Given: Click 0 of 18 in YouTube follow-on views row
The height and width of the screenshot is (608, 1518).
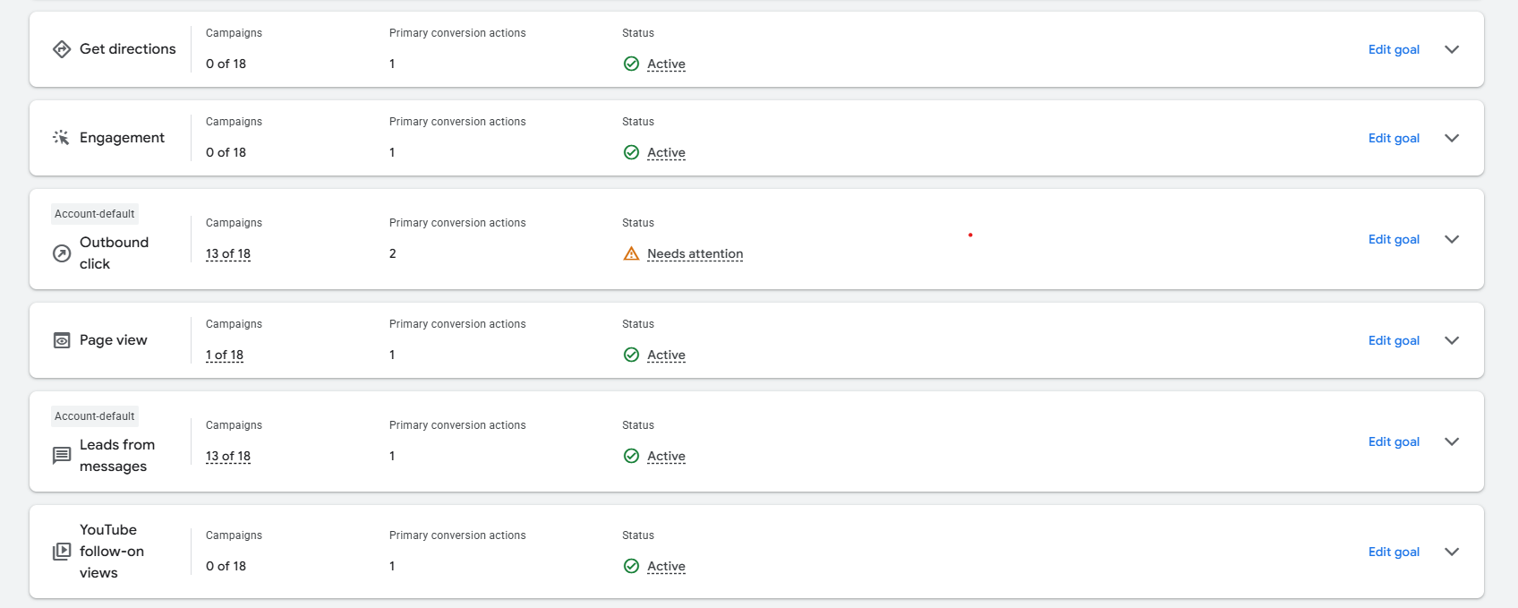Looking at the screenshot, I should click(x=226, y=566).
